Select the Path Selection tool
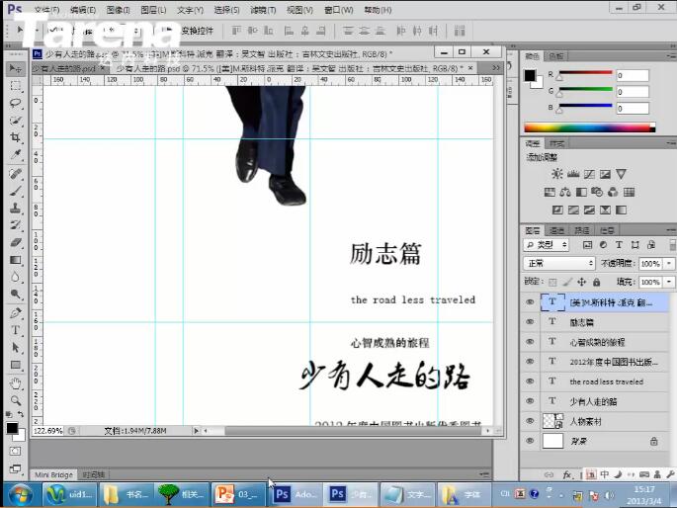677x508 pixels. pos(16,348)
